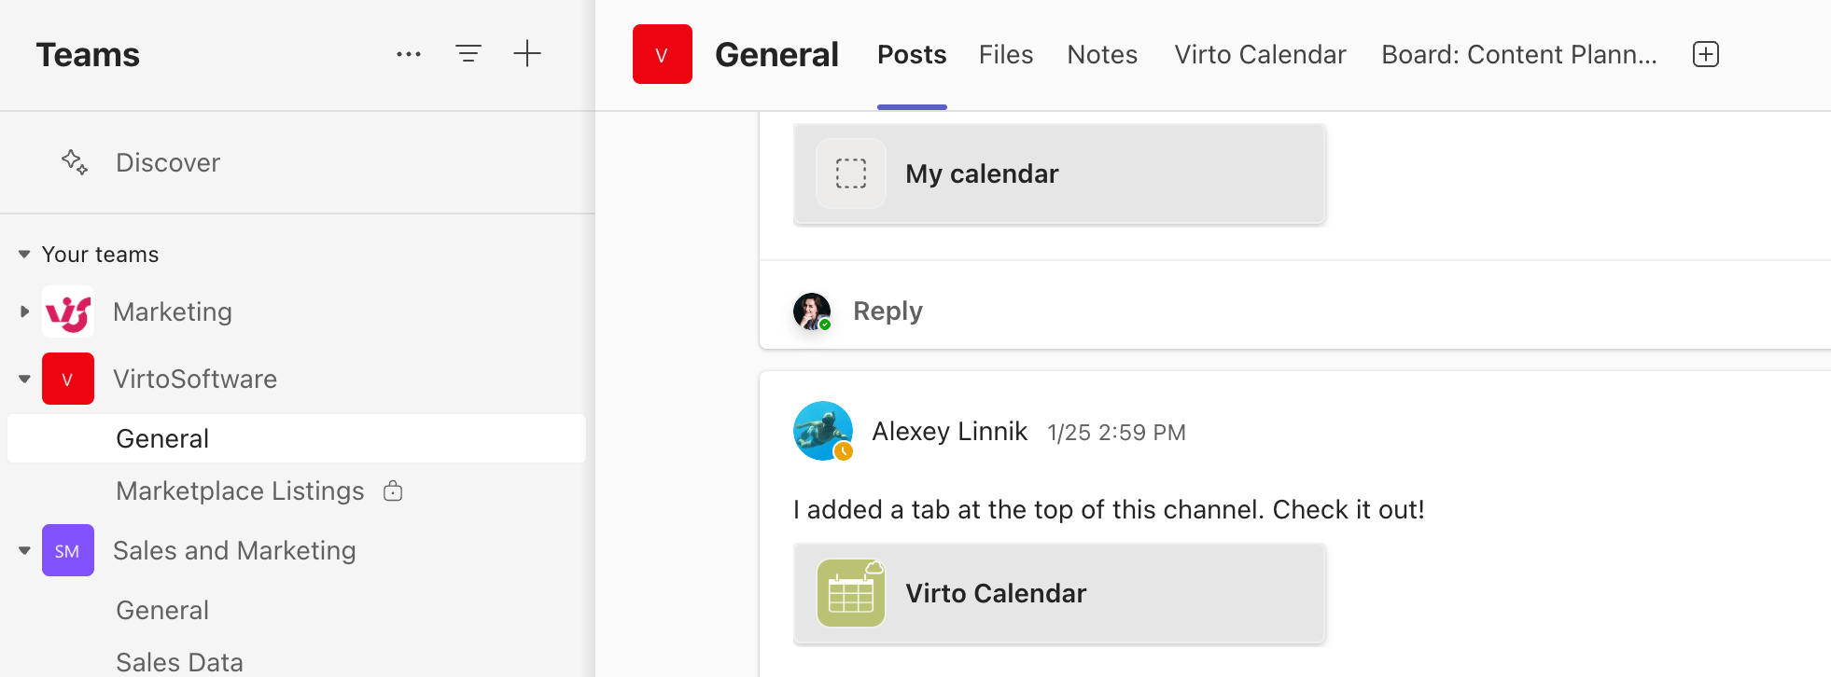Click Alexey Linnik's profile picture
Viewport: 1831px width, 677px height.
pos(822,431)
